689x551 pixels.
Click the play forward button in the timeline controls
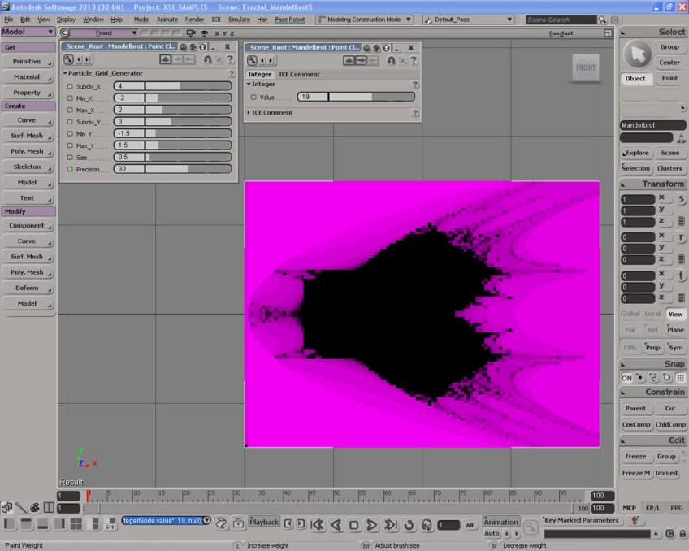pos(371,525)
